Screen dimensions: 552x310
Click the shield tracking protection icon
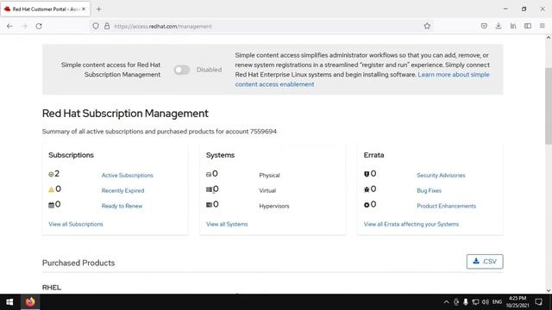(x=96, y=26)
